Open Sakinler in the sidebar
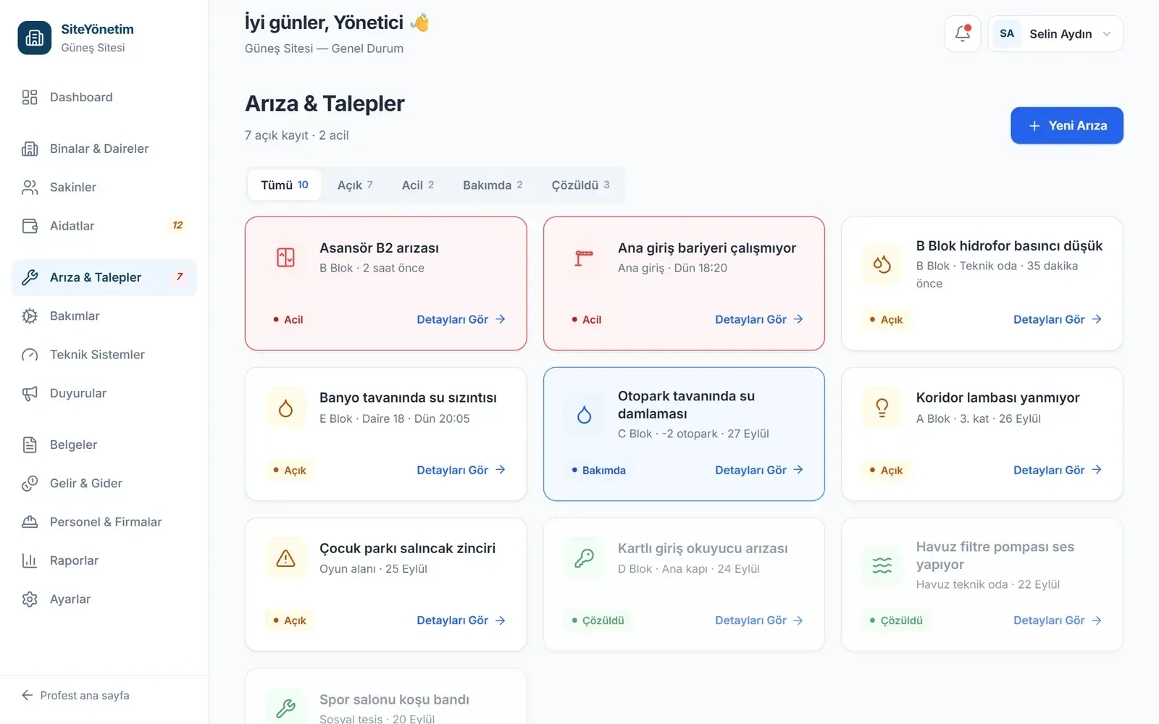Viewport: 1159px width, 724px height. pos(104,188)
